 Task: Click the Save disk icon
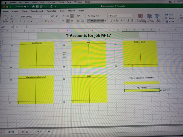(x=37, y=7)
